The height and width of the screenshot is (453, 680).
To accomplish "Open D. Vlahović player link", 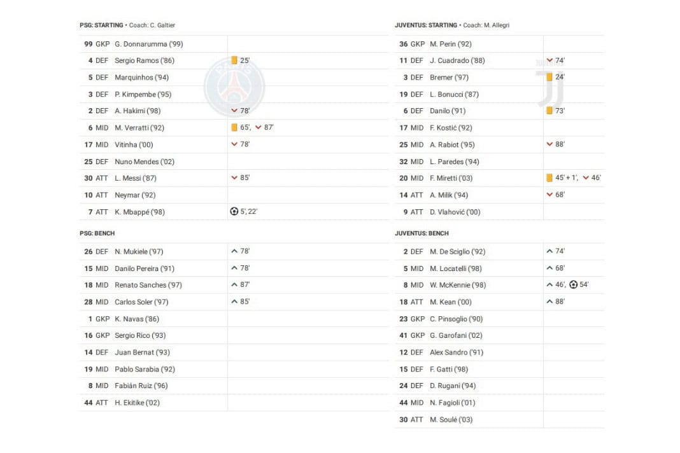I will [x=455, y=212].
